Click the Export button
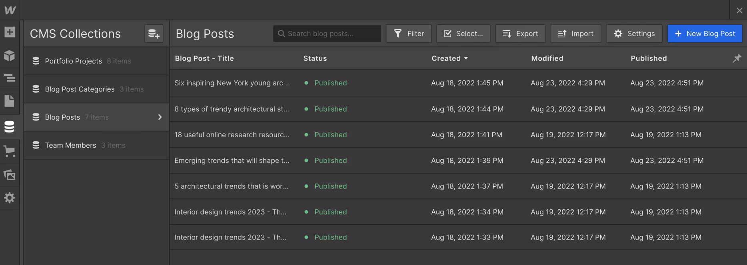The width and height of the screenshot is (747, 265). (x=521, y=34)
